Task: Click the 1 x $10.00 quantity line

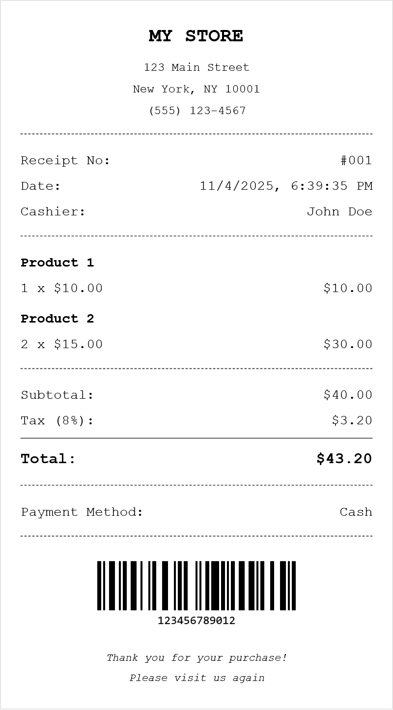Action: (61, 288)
